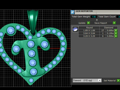Click the Total Gem Weight value 1.66
Image resolution: width=120 pixels, height=90 pixels.
tap(94, 17)
